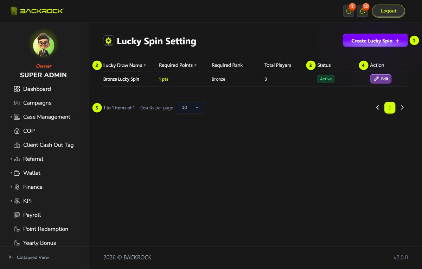Viewport: 422px width, 269px height.
Task: Click the Total Players value 3
Action: coord(266,79)
